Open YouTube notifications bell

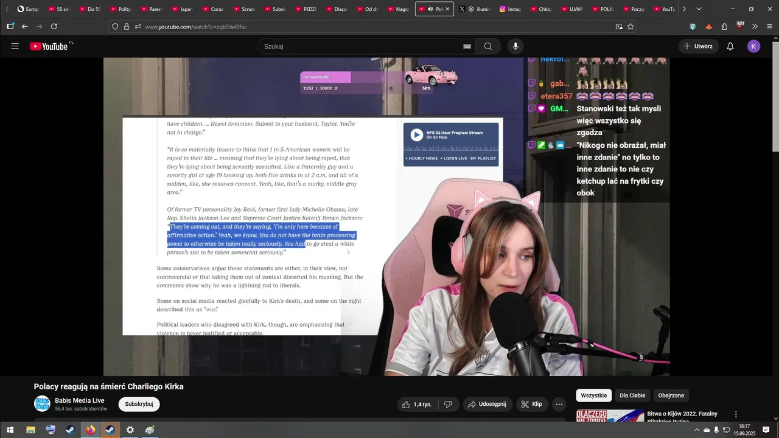click(x=730, y=46)
